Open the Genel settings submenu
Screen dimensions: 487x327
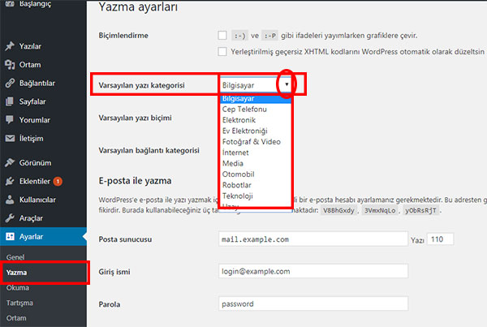pyautogui.click(x=15, y=257)
